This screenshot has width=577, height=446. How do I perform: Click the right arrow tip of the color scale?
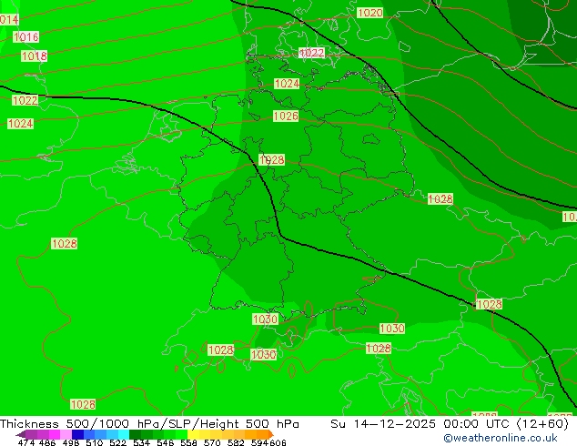[272, 434]
